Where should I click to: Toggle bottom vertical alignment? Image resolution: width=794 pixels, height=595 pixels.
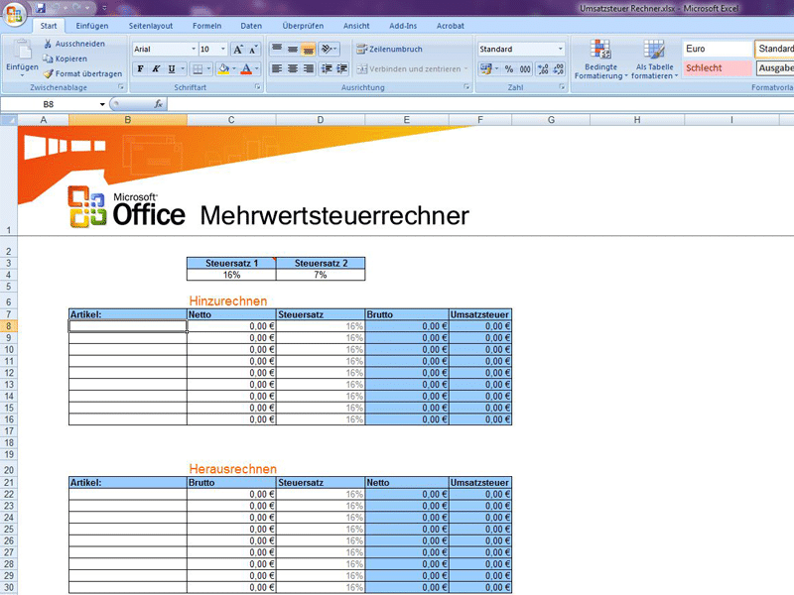tap(308, 49)
